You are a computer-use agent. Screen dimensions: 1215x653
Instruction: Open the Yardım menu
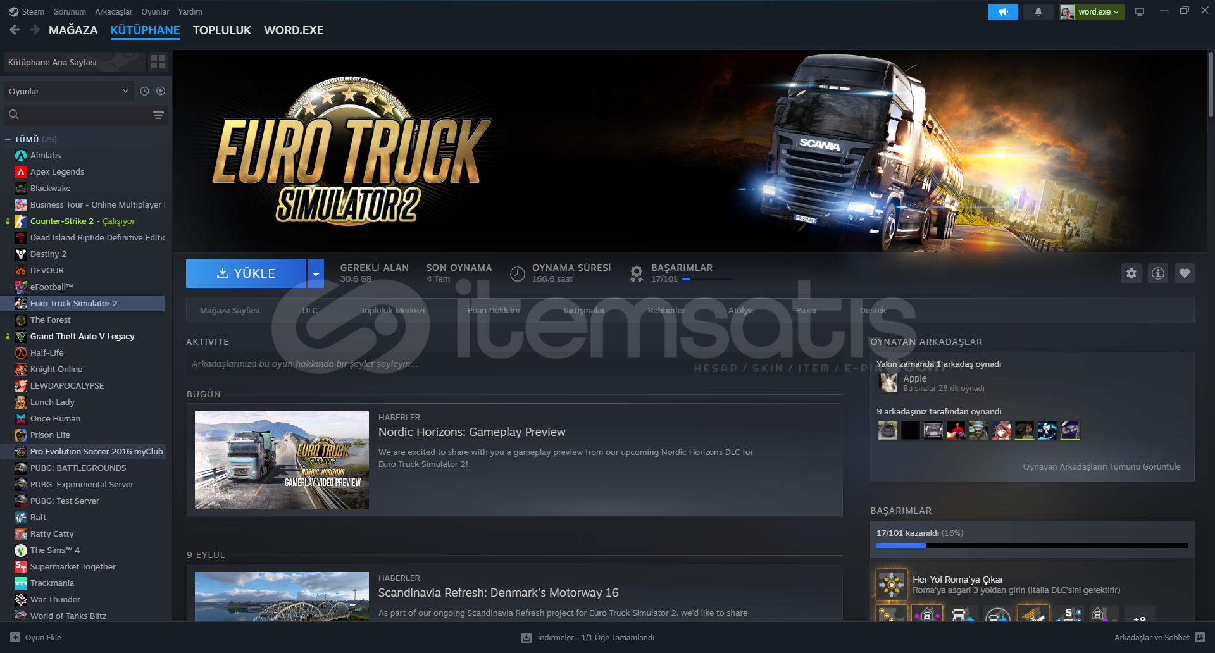[190, 11]
